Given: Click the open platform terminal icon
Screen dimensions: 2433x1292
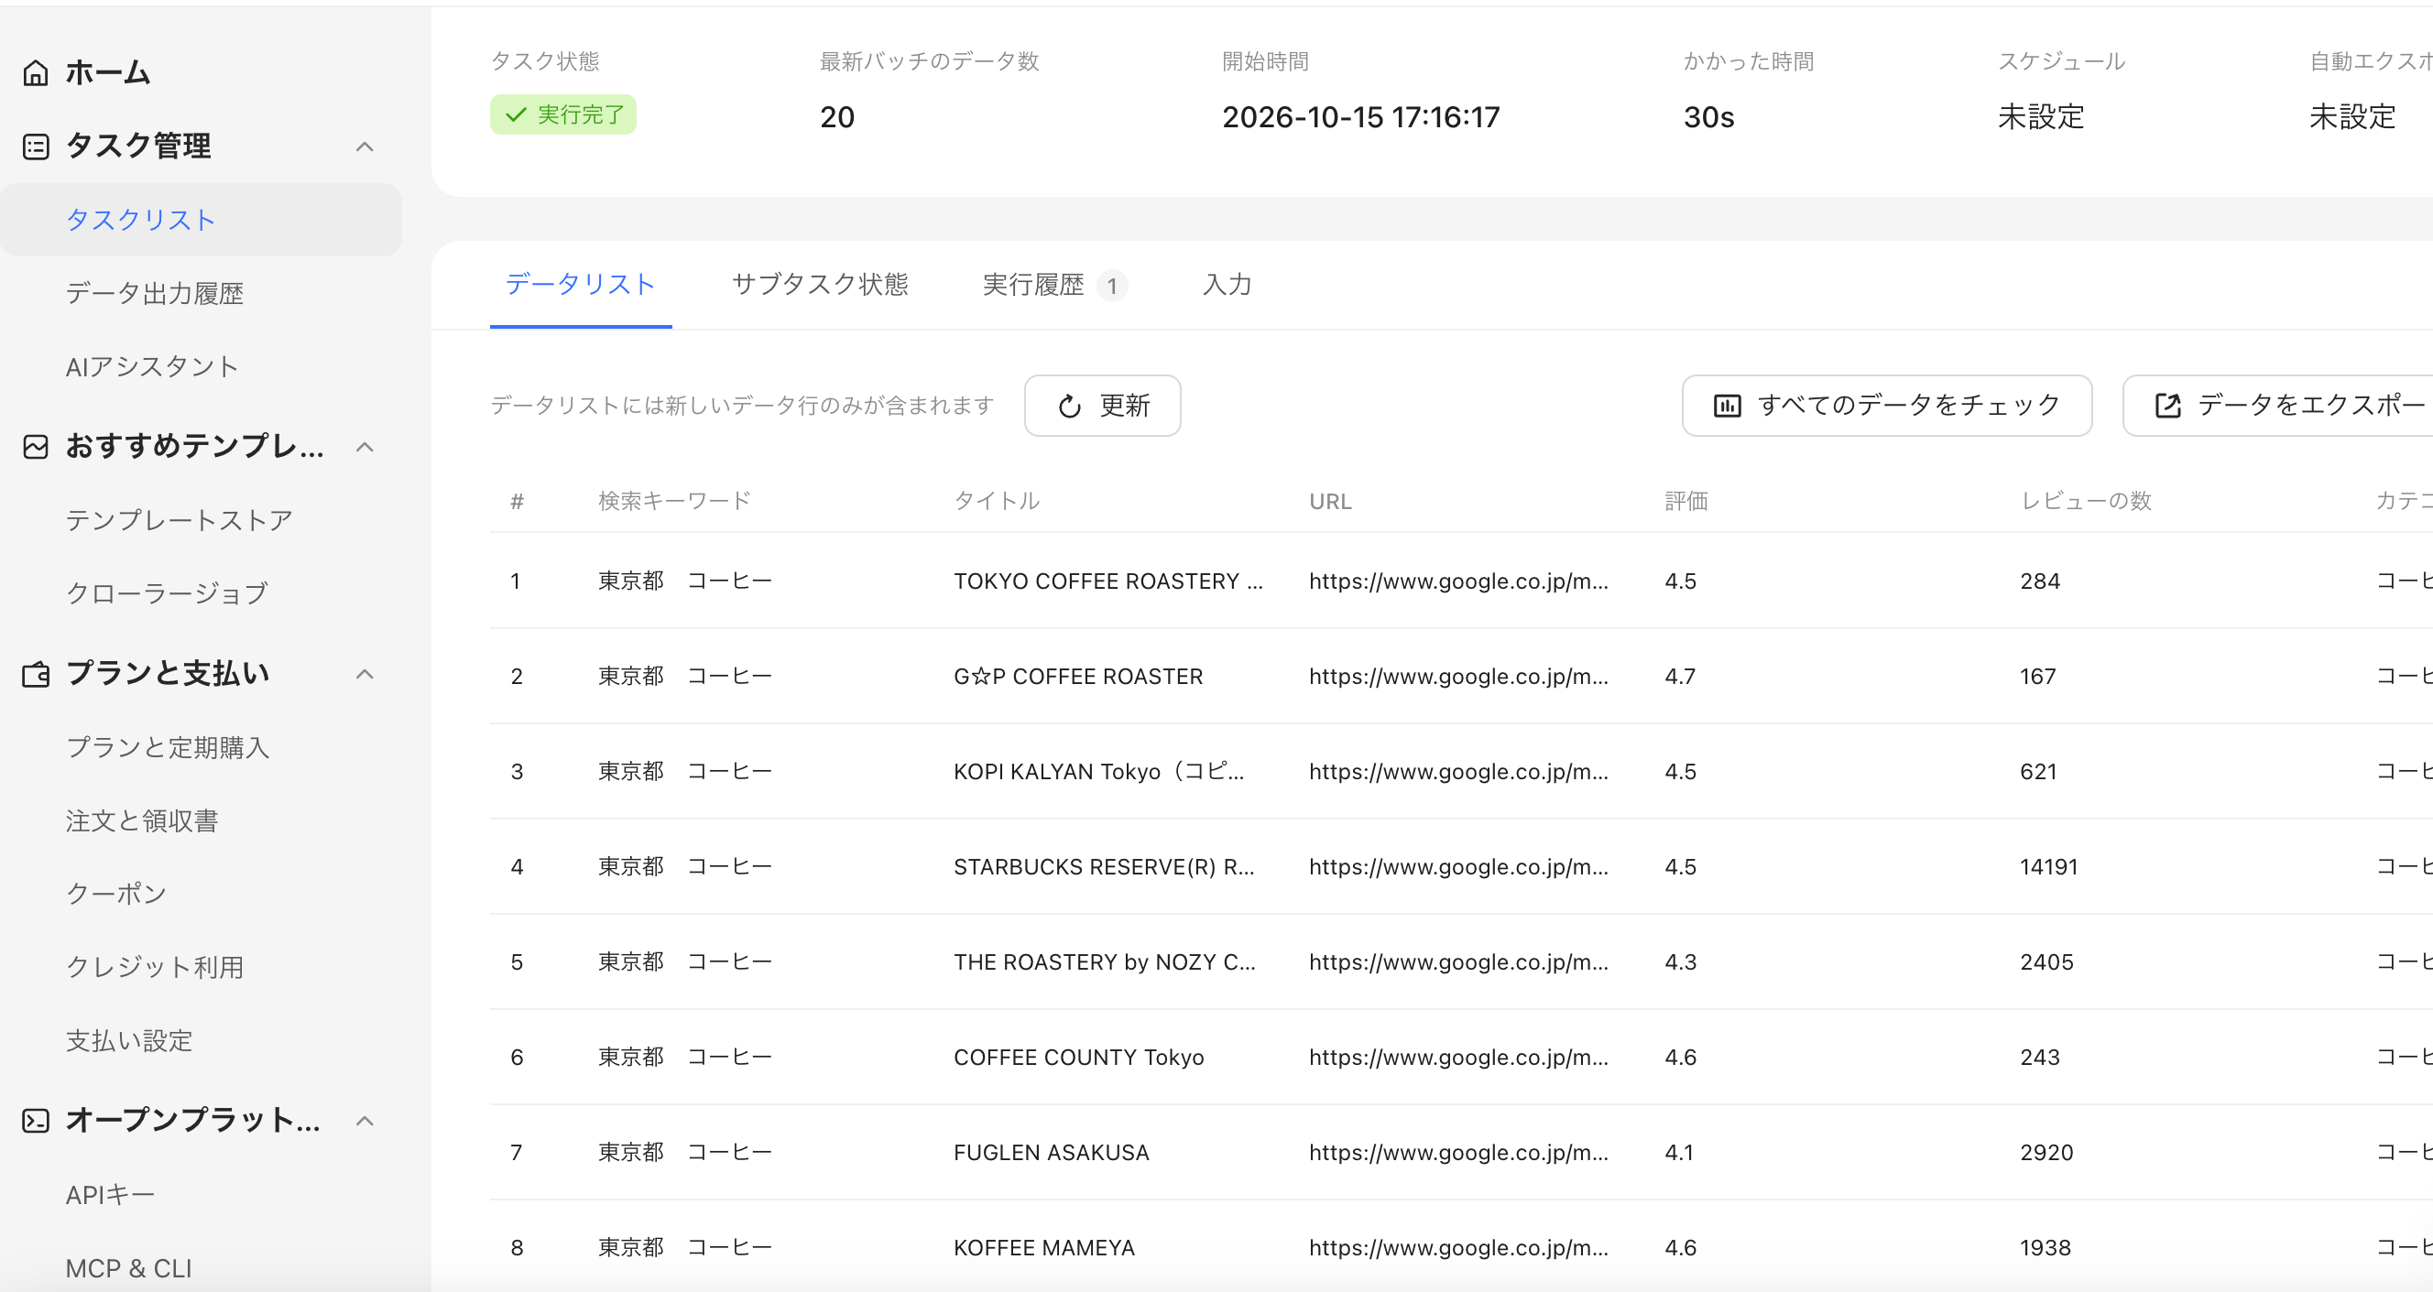Looking at the screenshot, I should (36, 1121).
